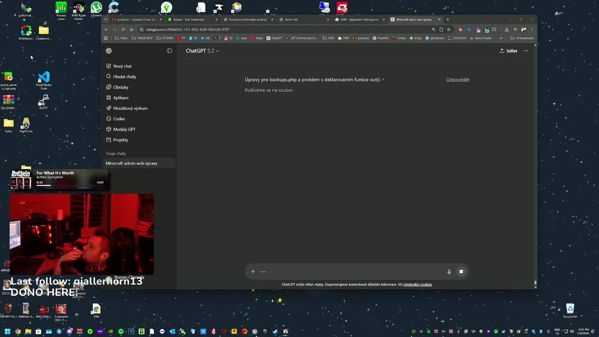Open the three-dot conversation options menu

(526, 51)
